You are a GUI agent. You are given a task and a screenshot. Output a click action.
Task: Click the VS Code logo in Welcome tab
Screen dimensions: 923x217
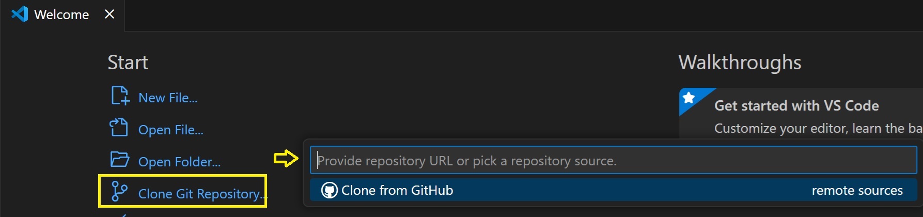[x=20, y=14]
